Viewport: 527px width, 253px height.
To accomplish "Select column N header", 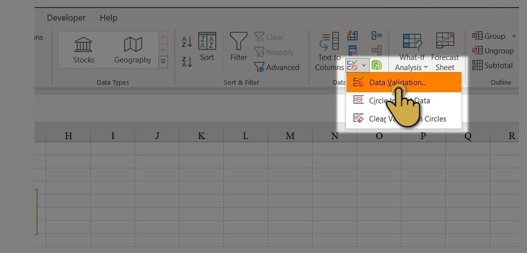I will [335, 136].
